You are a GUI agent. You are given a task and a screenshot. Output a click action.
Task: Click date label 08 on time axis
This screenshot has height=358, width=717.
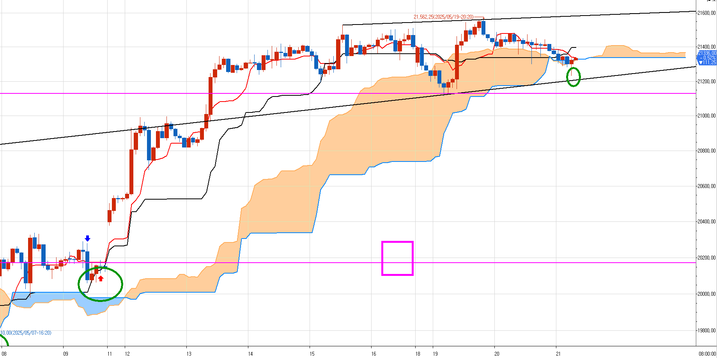(x=4, y=354)
